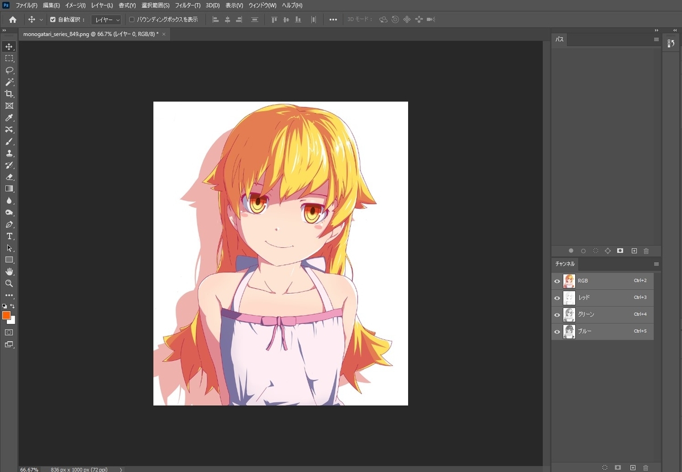The image size is (682, 472).
Task: Open the ファイル(F) menu
Action: point(26,5)
